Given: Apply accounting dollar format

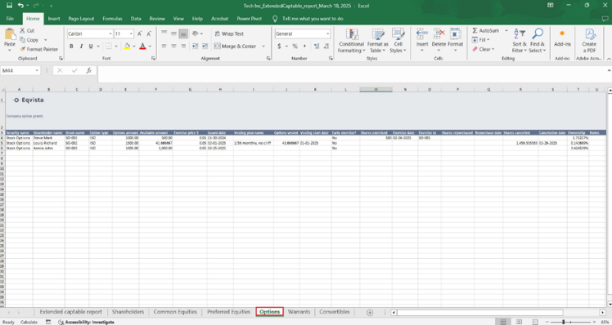Looking at the screenshot, I should (279, 46).
